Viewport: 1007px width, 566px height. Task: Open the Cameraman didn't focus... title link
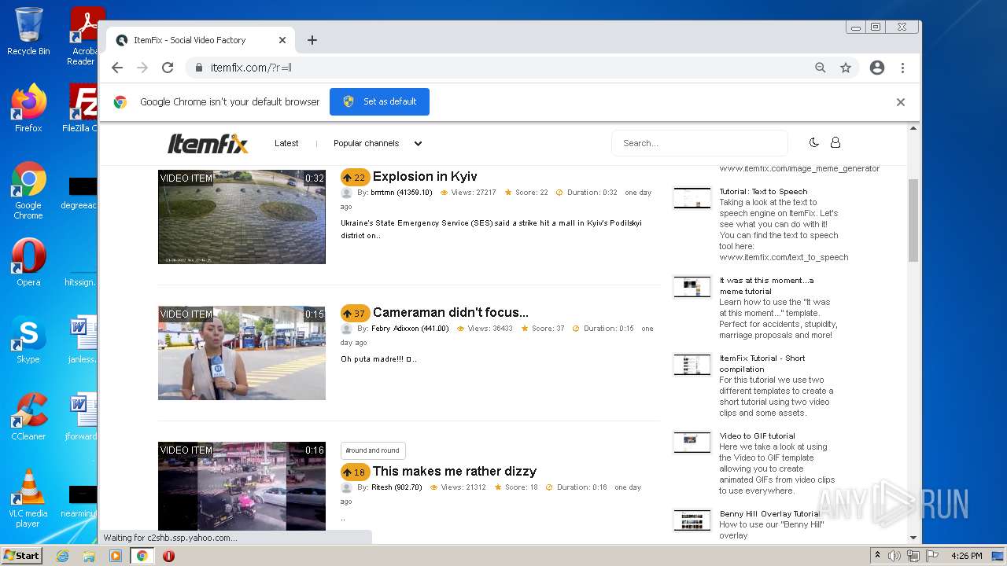coord(451,313)
